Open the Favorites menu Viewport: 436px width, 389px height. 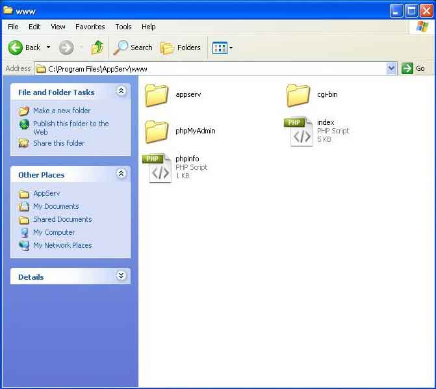pyautogui.click(x=90, y=27)
